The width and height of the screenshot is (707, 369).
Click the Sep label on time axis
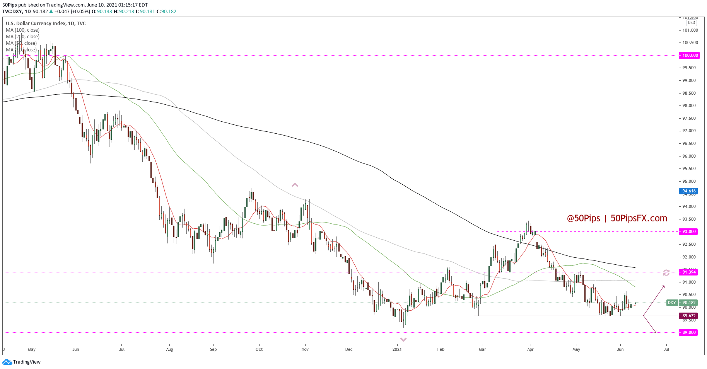coord(213,350)
